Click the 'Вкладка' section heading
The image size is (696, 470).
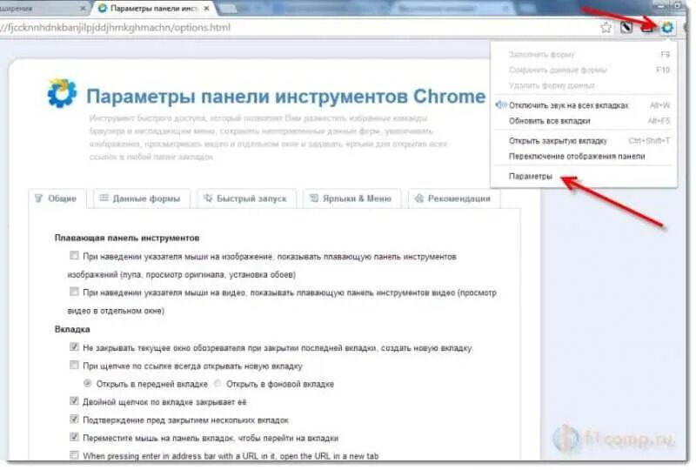[72, 329]
